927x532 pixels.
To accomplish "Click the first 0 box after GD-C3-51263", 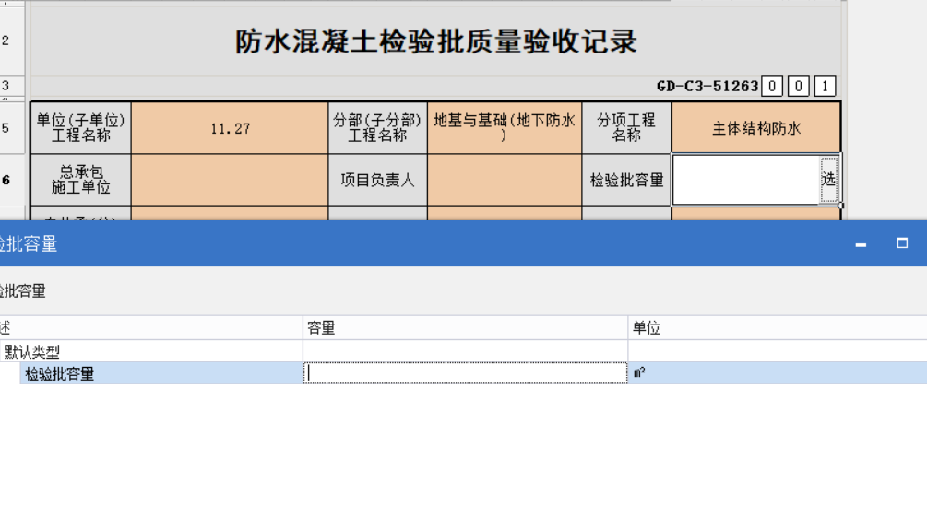I will click(x=773, y=87).
